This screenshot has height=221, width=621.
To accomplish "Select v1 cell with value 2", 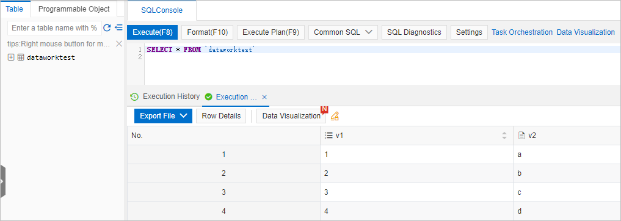I will point(416,173).
